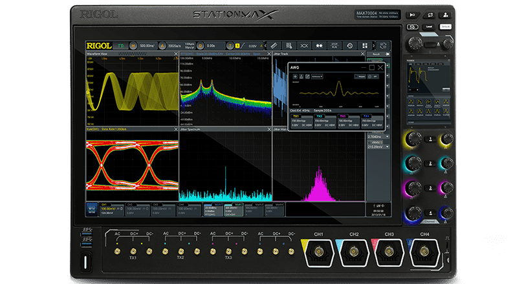Click the yellow-ringed large channel 1 knob
The height and width of the screenshot is (284, 524).
(414, 139)
